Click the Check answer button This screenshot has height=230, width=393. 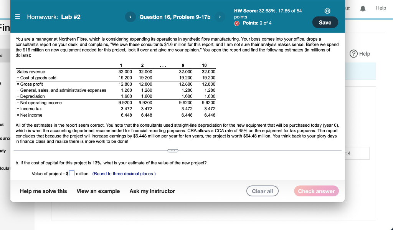[316, 191]
